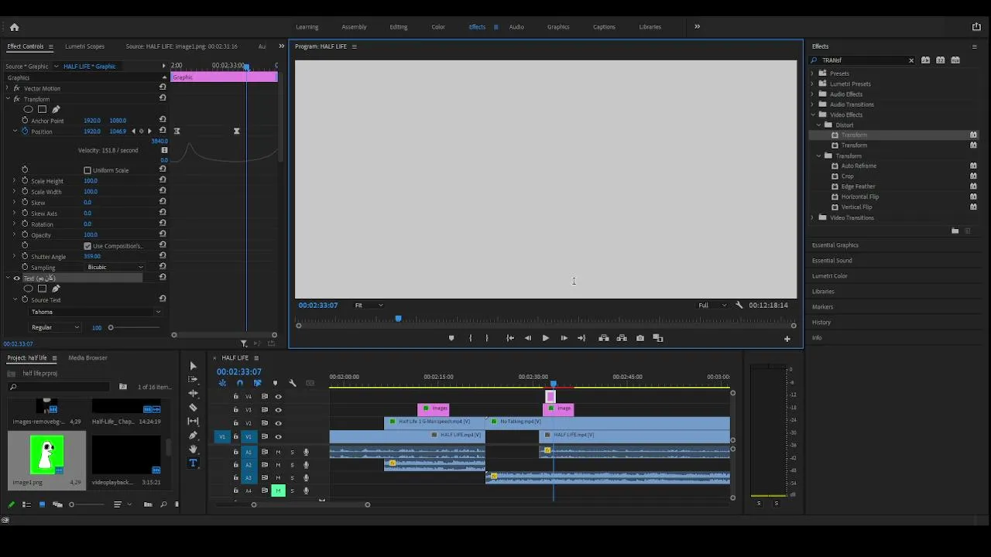Expand Video Transitions folder in Effects
Viewport: 991px width, 557px height.
[x=813, y=218]
